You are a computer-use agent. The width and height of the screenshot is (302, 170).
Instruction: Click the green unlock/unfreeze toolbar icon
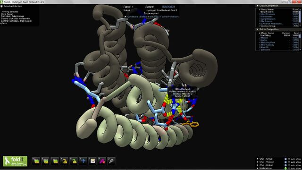pyautogui.click(x=74, y=161)
